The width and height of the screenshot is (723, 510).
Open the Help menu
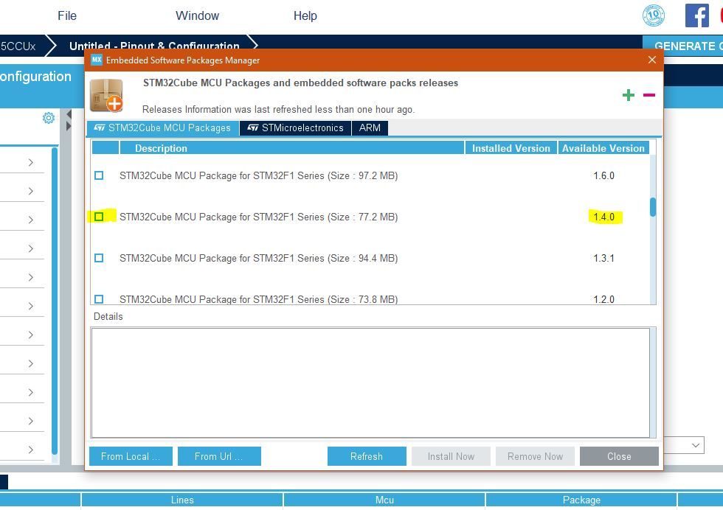tap(305, 15)
